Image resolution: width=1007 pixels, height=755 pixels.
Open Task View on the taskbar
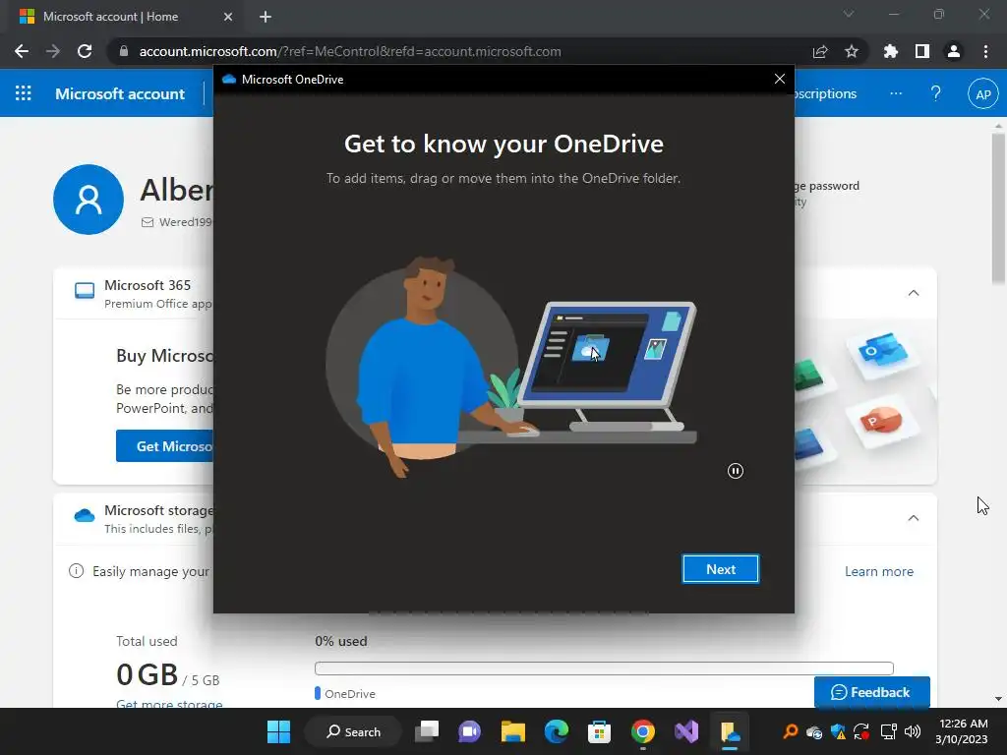point(427,731)
